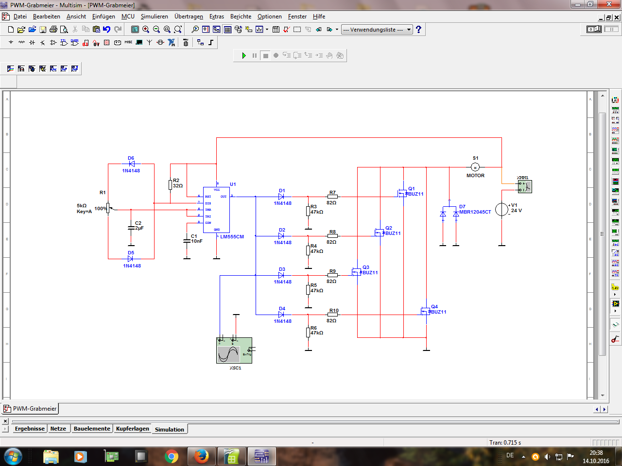Pause the running simulation

click(x=255, y=55)
